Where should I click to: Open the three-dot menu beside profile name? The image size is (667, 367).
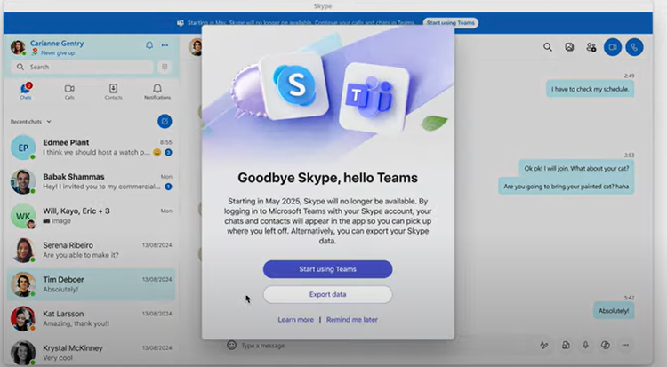(165, 45)
